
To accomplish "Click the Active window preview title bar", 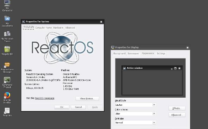I will click(x=152, y=68).
